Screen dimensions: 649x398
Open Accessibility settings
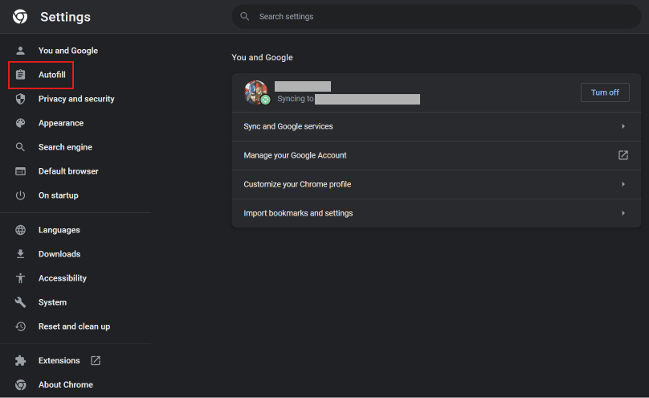(63, 278)
